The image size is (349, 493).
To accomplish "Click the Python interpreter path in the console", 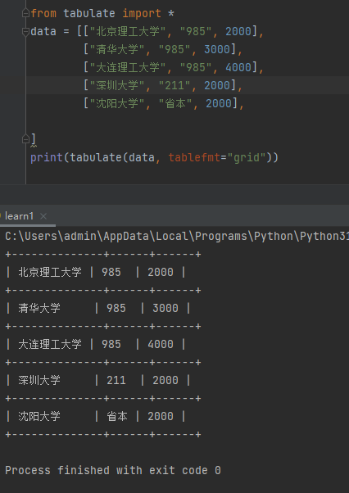I will [x=177, y=236].
